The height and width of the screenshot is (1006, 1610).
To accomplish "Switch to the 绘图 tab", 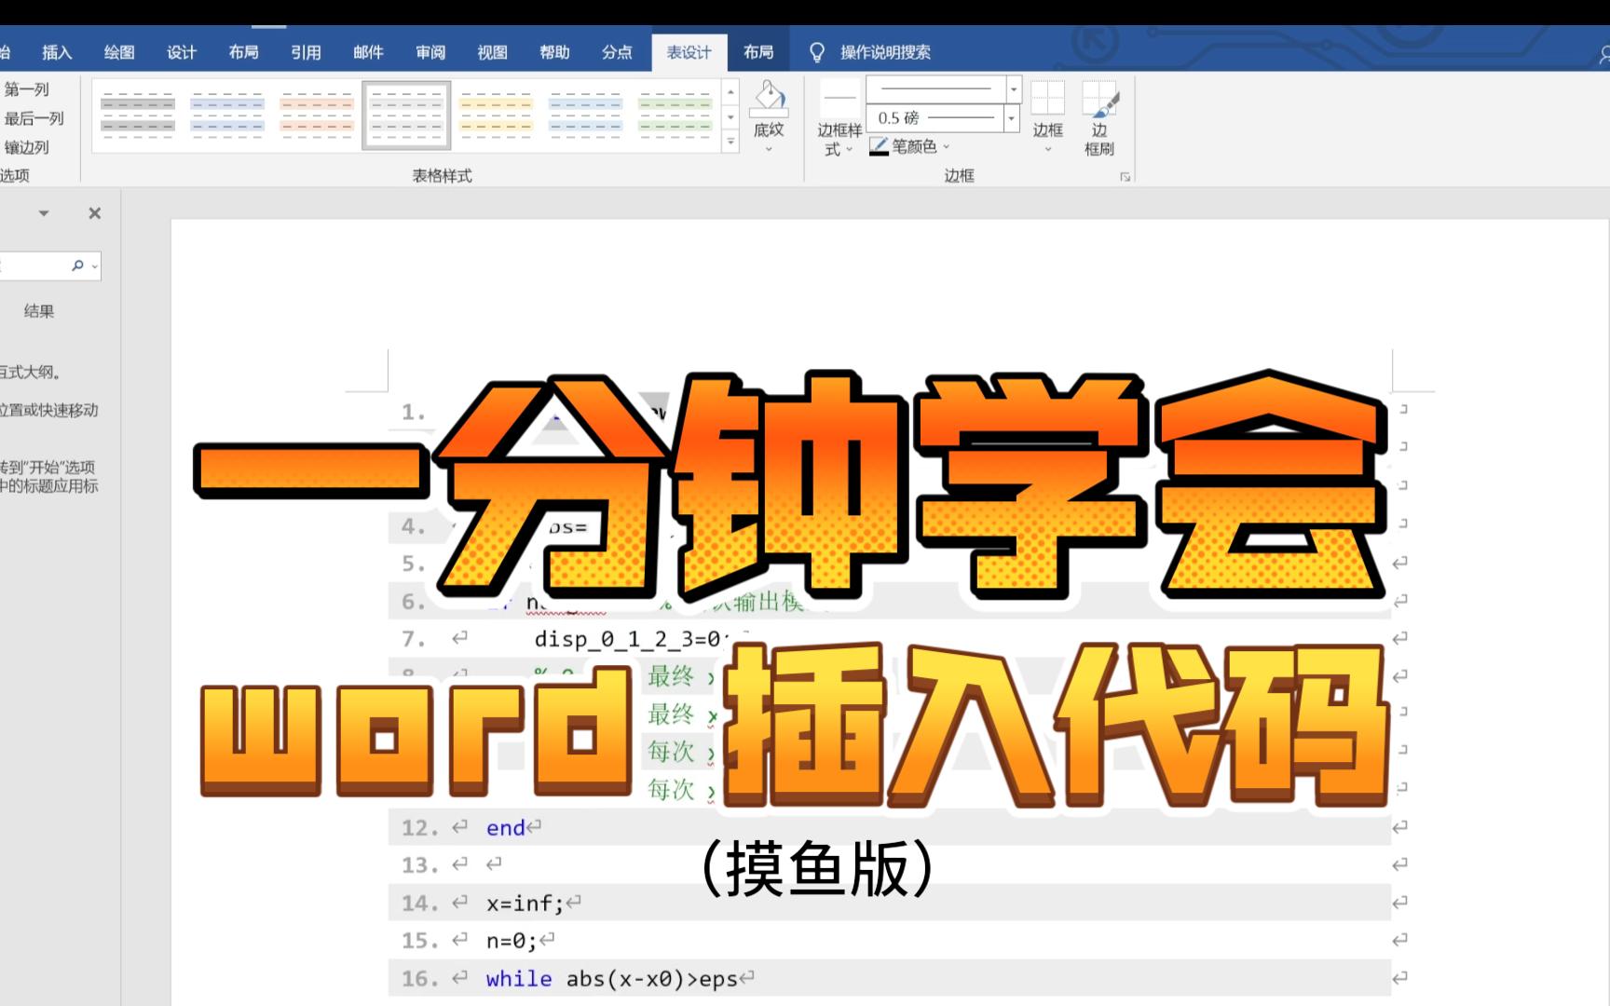I will 119,52.
